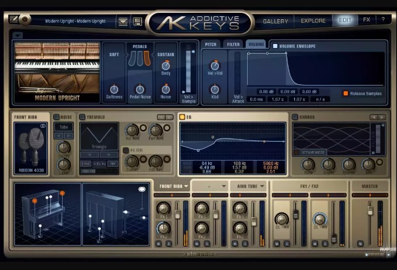Viewport: 397px width, 270px height.
Task: Select previous Noise type arrow
Action: (59, 136)
